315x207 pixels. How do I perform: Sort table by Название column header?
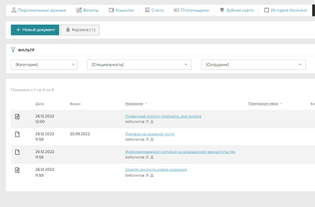click(134, 104)
